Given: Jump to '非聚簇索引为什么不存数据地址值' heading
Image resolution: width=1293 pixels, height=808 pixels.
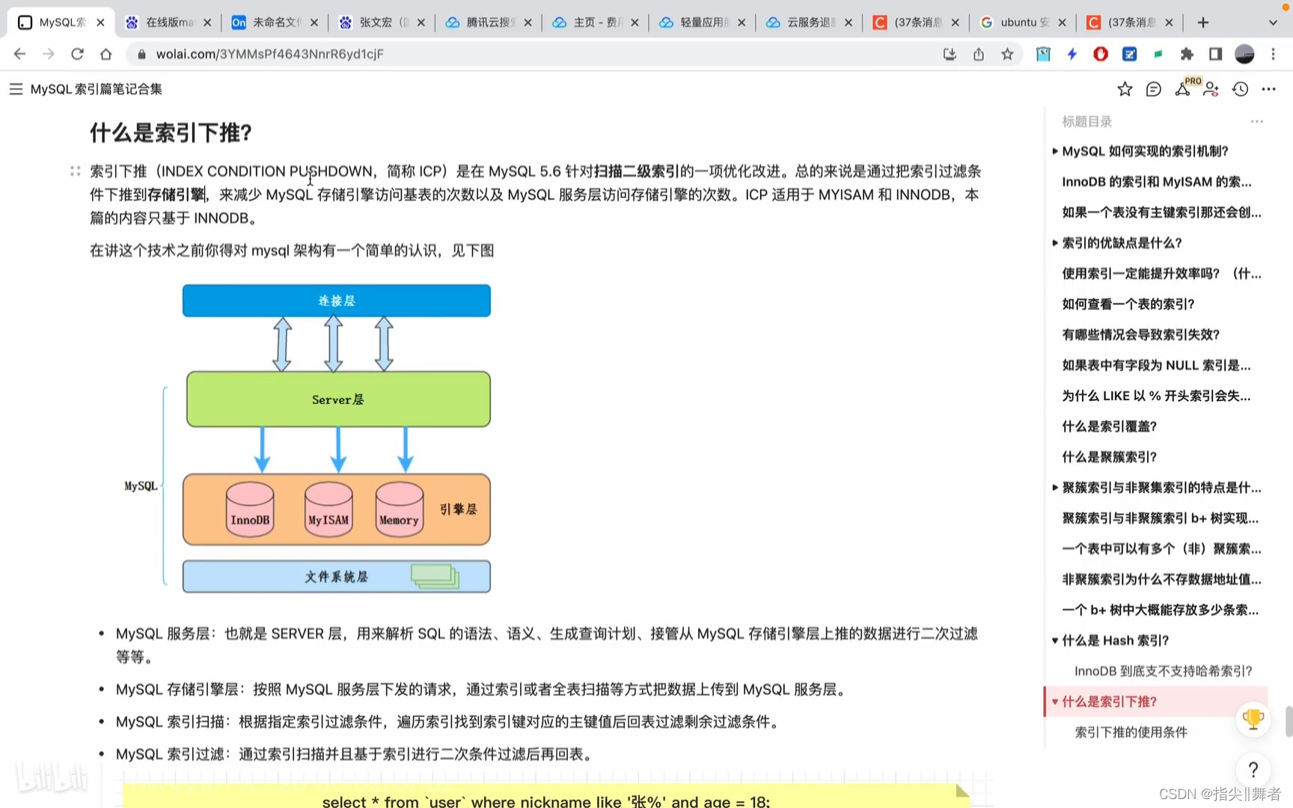Looking at the screenshot, I should tap(1162, 580).
